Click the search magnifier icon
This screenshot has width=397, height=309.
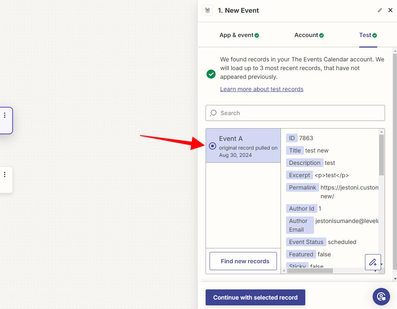[x=213, y=113]
